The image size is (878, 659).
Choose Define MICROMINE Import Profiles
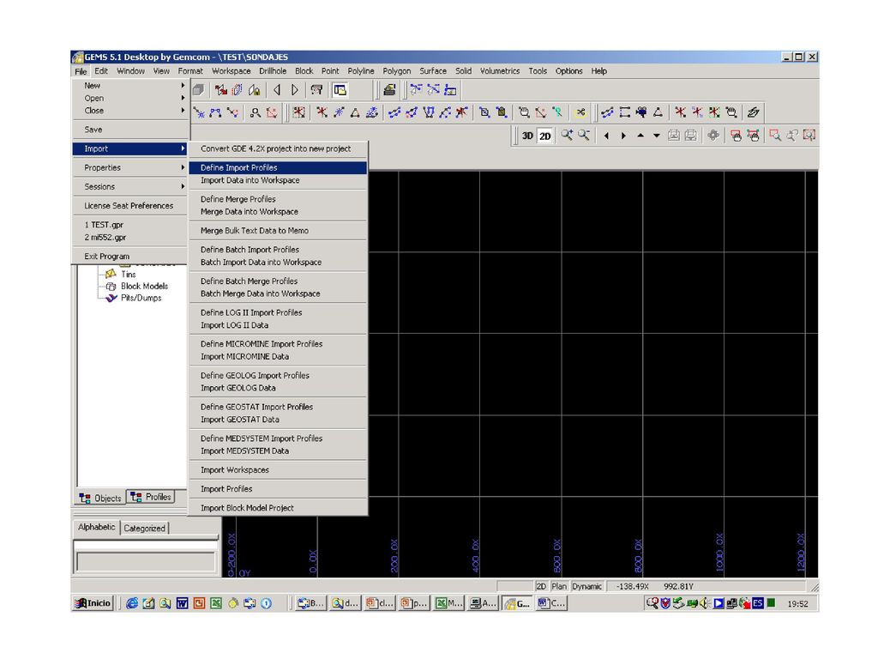[x=279, y=344]
